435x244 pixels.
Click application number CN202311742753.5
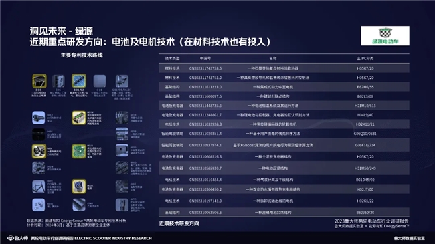coord(205,68)
